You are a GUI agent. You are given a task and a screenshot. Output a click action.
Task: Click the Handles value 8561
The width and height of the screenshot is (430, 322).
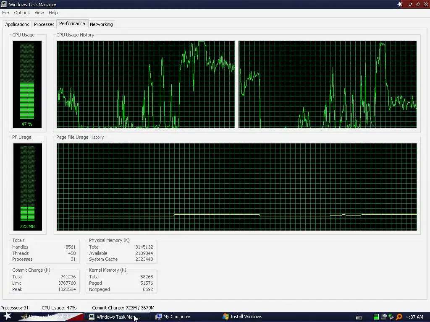pos(71,247)
